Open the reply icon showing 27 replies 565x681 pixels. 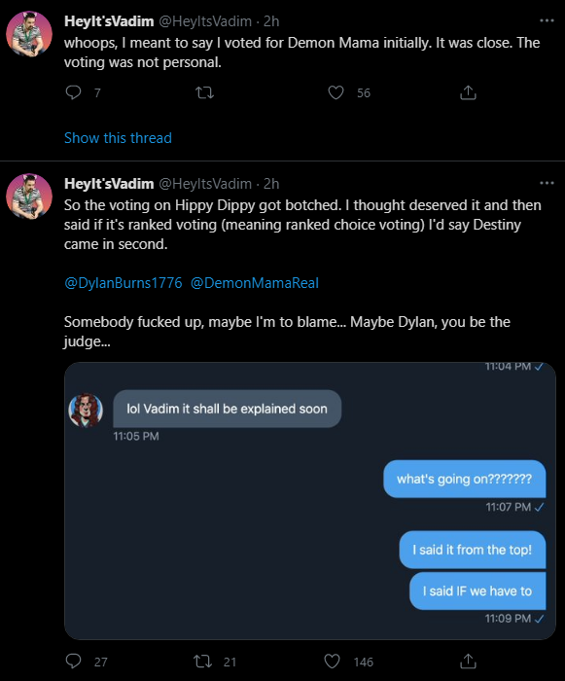point(73,661)
